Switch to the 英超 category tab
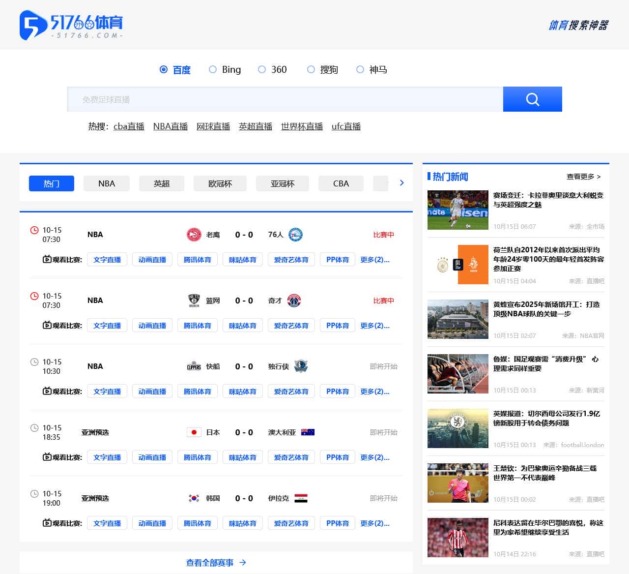This screenshot has height=574, width=629. tap(162, 183)
